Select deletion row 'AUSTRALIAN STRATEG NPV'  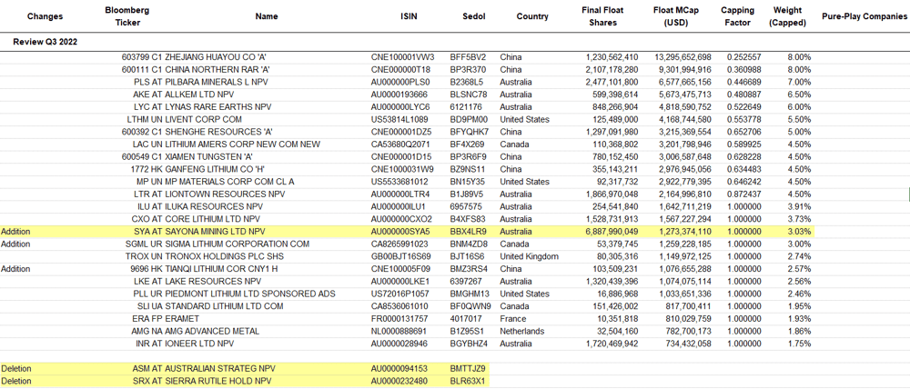click(x=220, y=368)
